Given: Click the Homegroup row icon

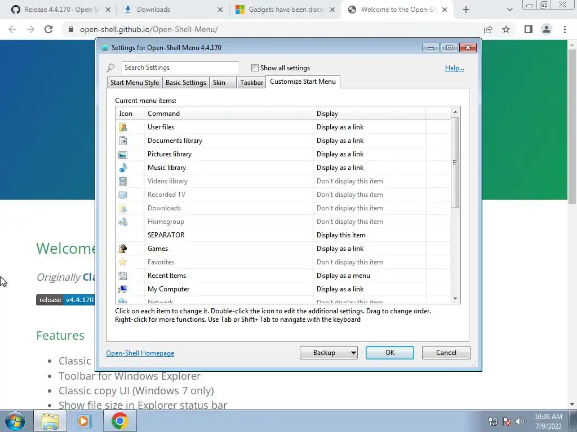Looking at the screenshot, I should (x=123, y=222).
